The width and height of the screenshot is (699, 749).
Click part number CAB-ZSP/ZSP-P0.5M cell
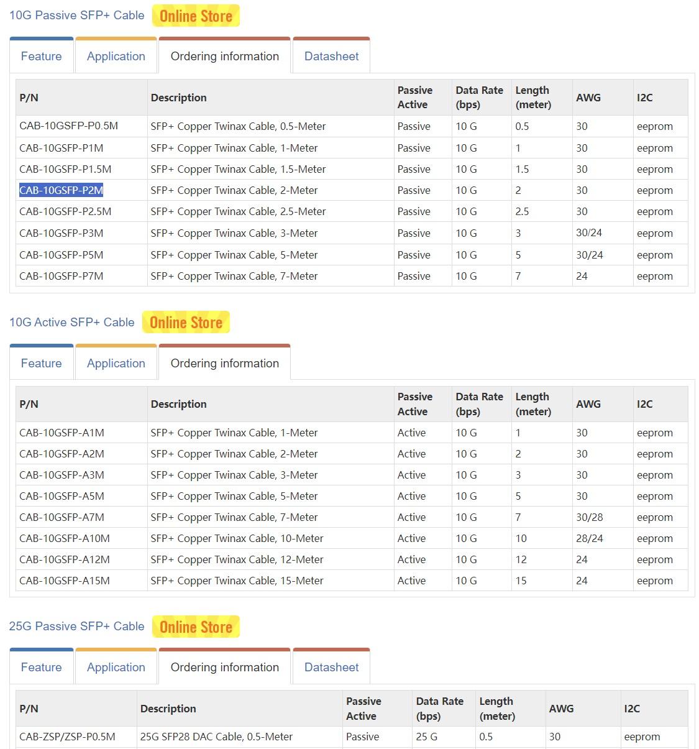[67, 737]
